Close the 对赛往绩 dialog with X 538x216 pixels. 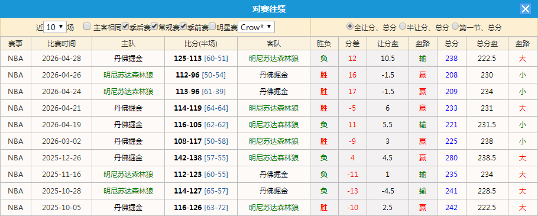pos(526,9)
